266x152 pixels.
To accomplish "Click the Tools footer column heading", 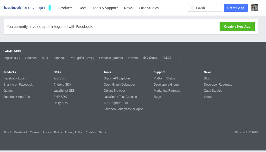I will click(107, 72).
